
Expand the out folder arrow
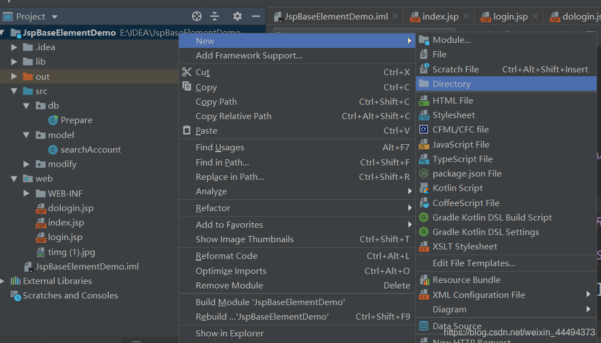coord(14,76)
